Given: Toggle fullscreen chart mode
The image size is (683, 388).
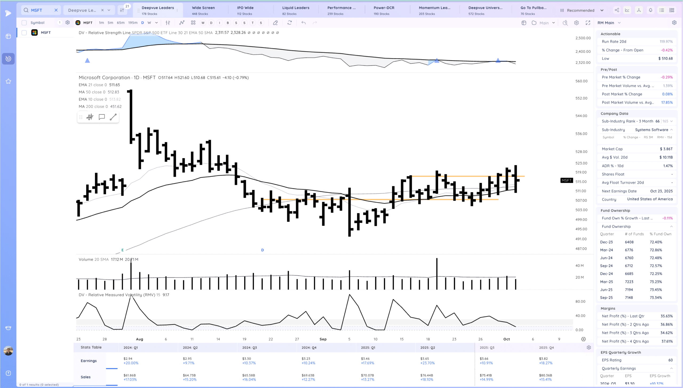Looking at the screenshot, I should (588, 23).
